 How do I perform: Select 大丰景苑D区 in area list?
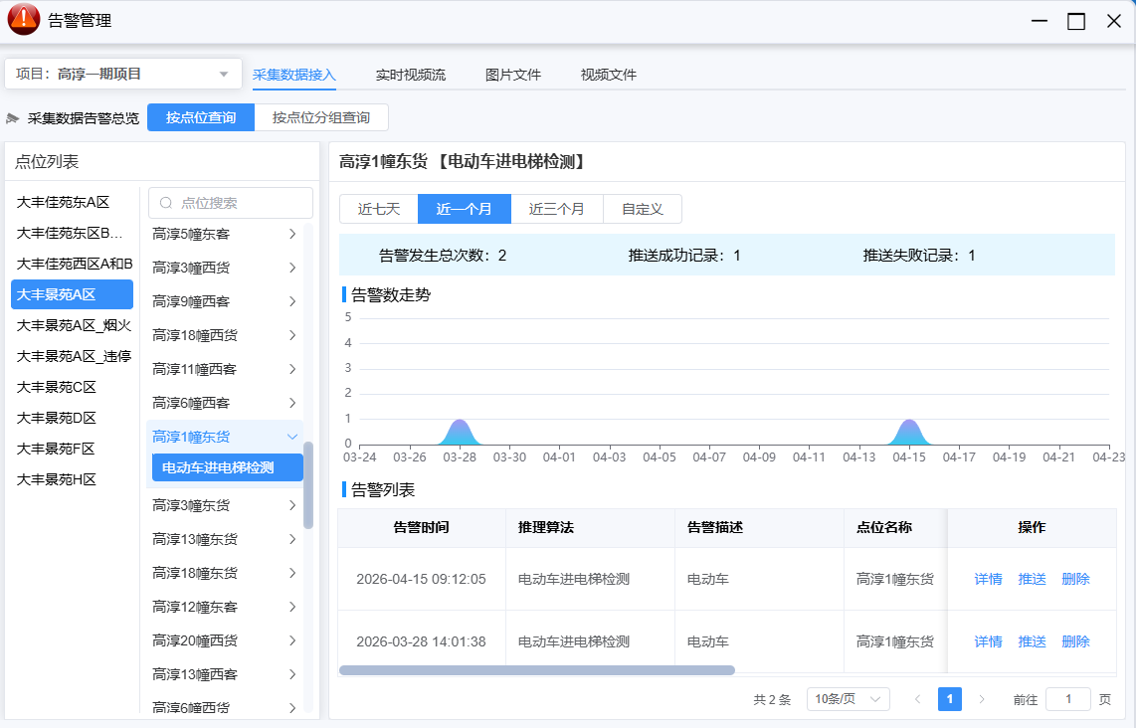tap(72, 418)
